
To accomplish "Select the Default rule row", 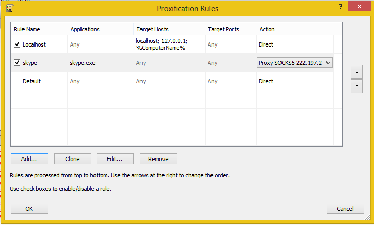I will coord(32,81).
